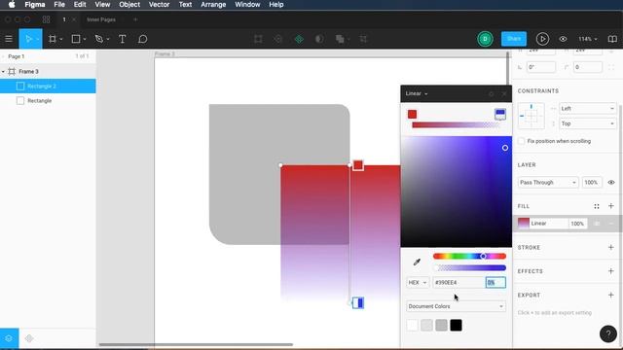Viewport: 623px width, 350px height.
Task: Open the Pass Through blend mode dropdown
Action: click(x=548, y=183)
